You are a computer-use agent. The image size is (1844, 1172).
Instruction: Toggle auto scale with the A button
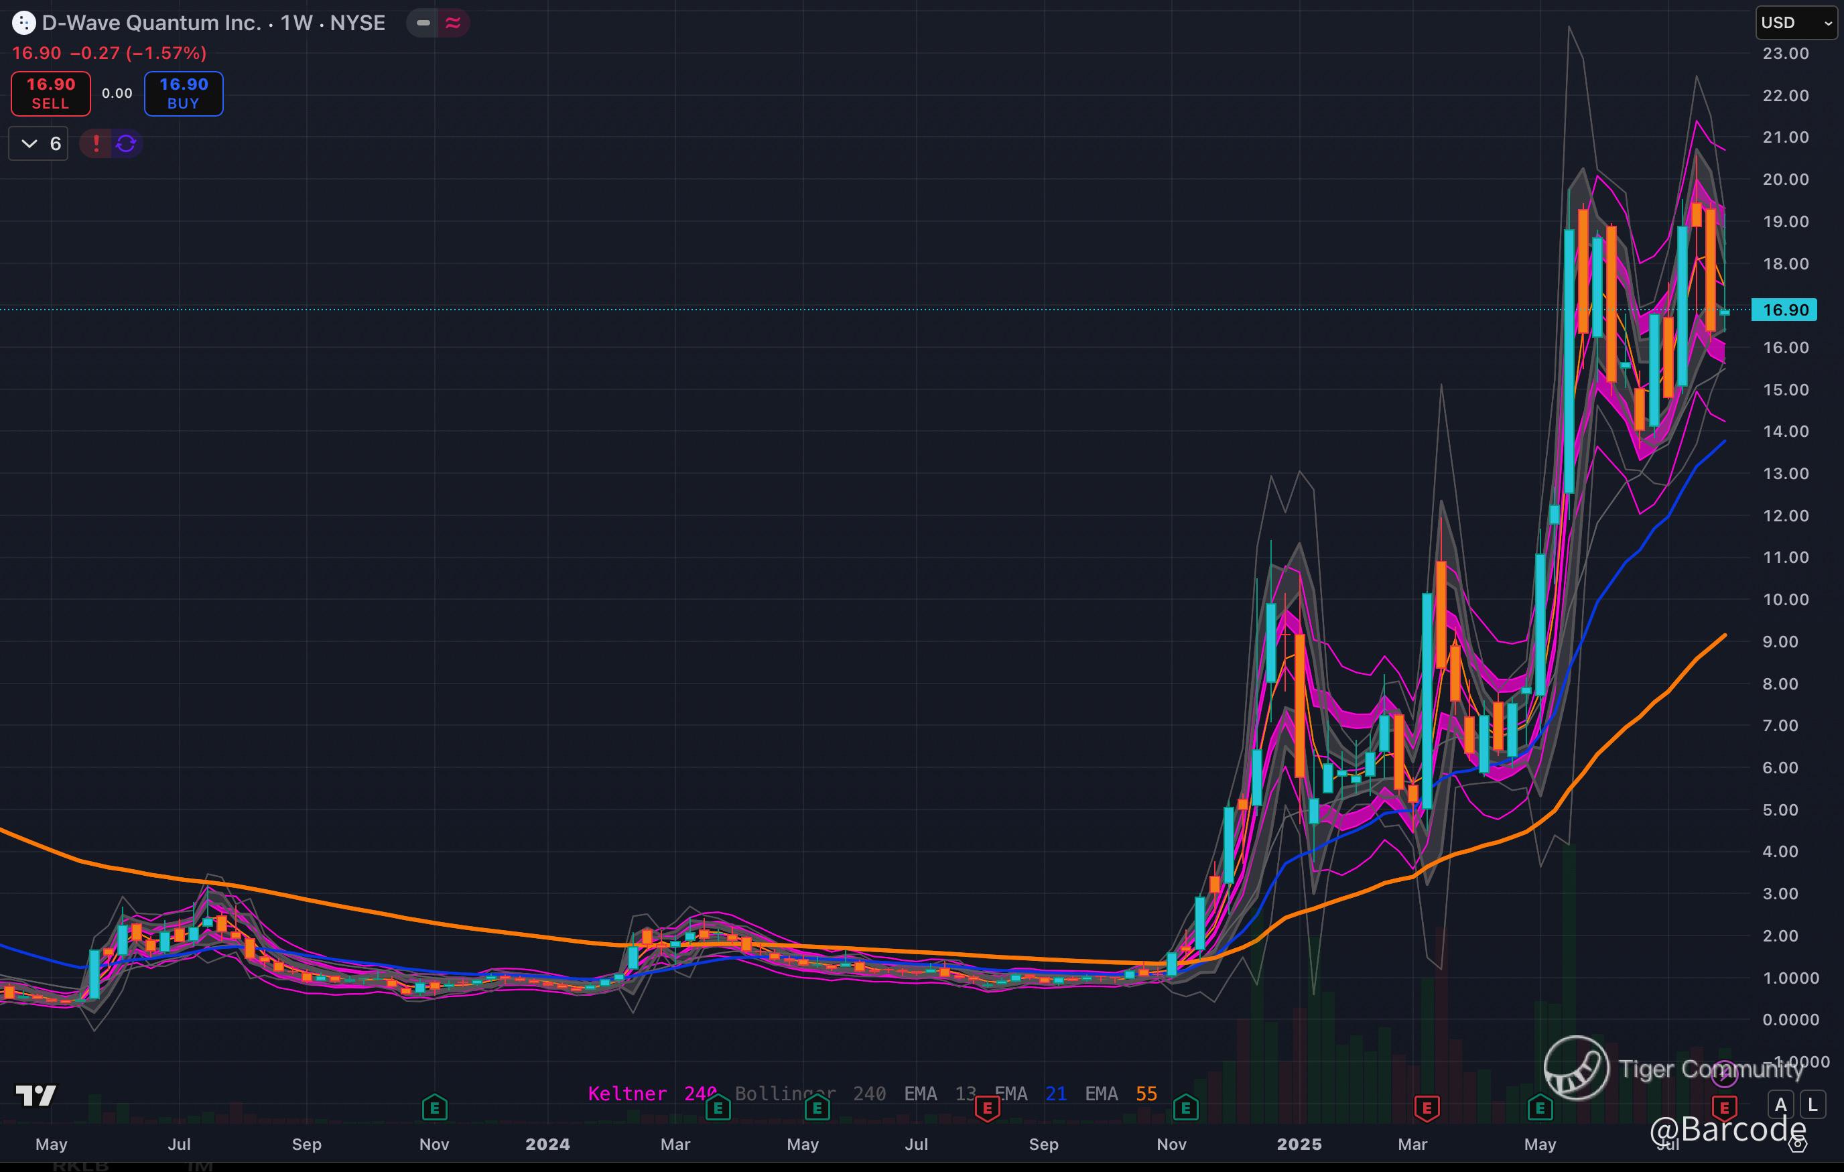point(1780,1104)
